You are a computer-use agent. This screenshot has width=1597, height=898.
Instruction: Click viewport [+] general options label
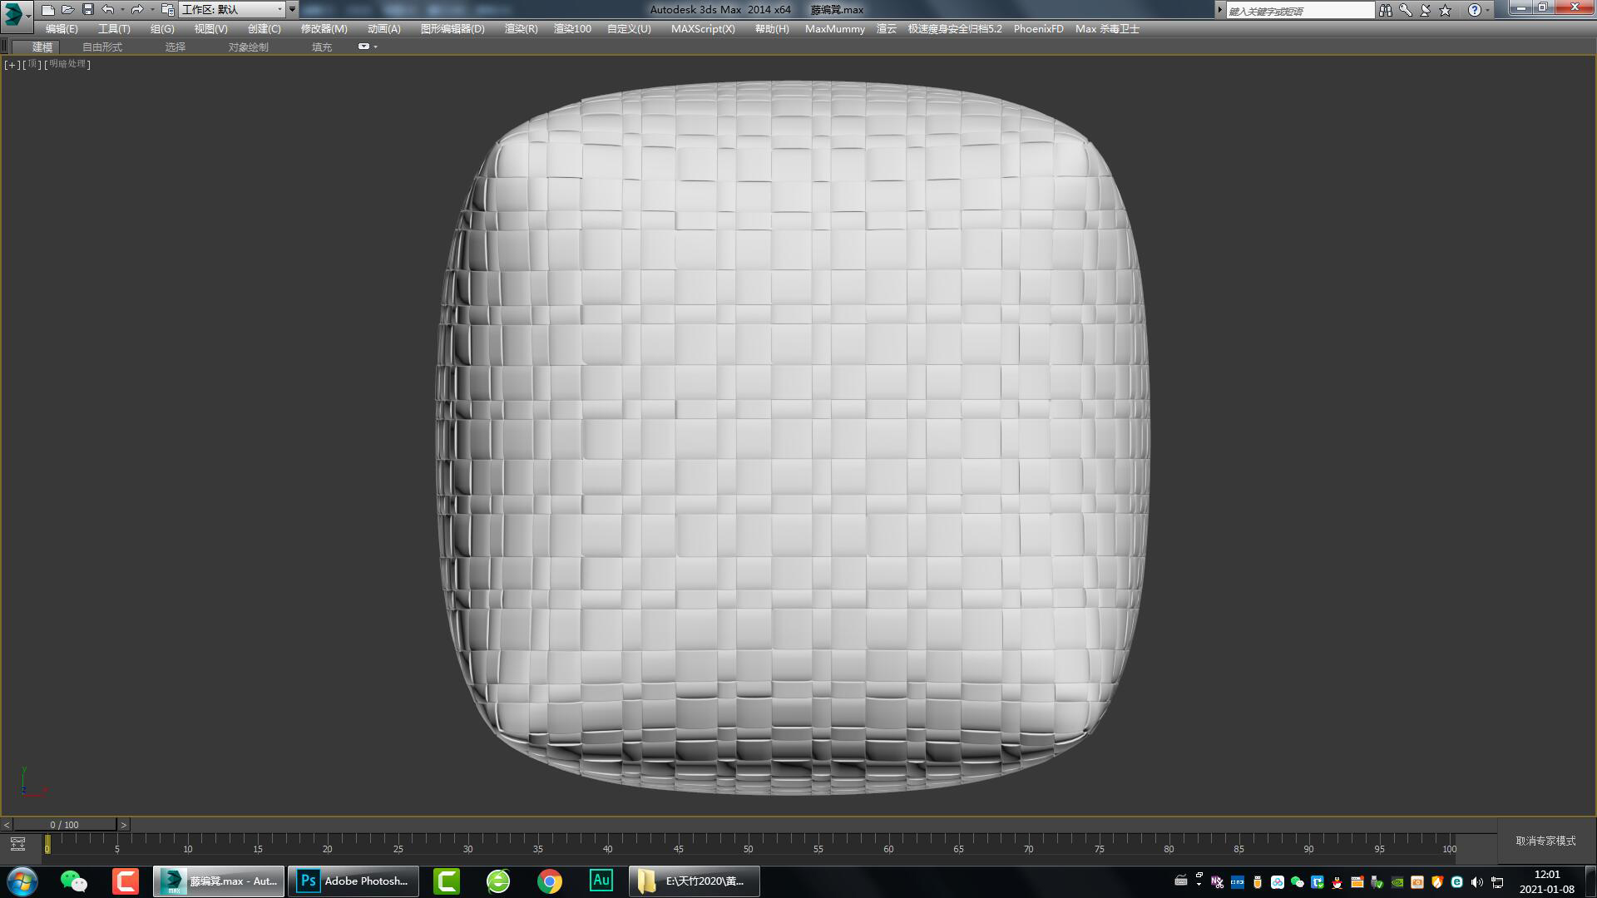(12, 64)
